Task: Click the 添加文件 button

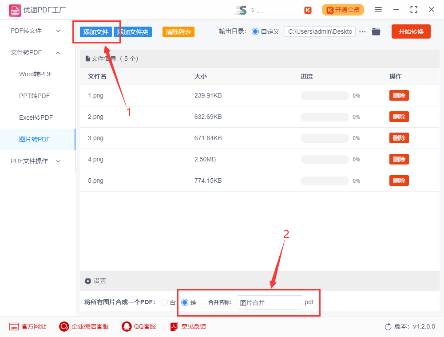Action: coord(96,32)
